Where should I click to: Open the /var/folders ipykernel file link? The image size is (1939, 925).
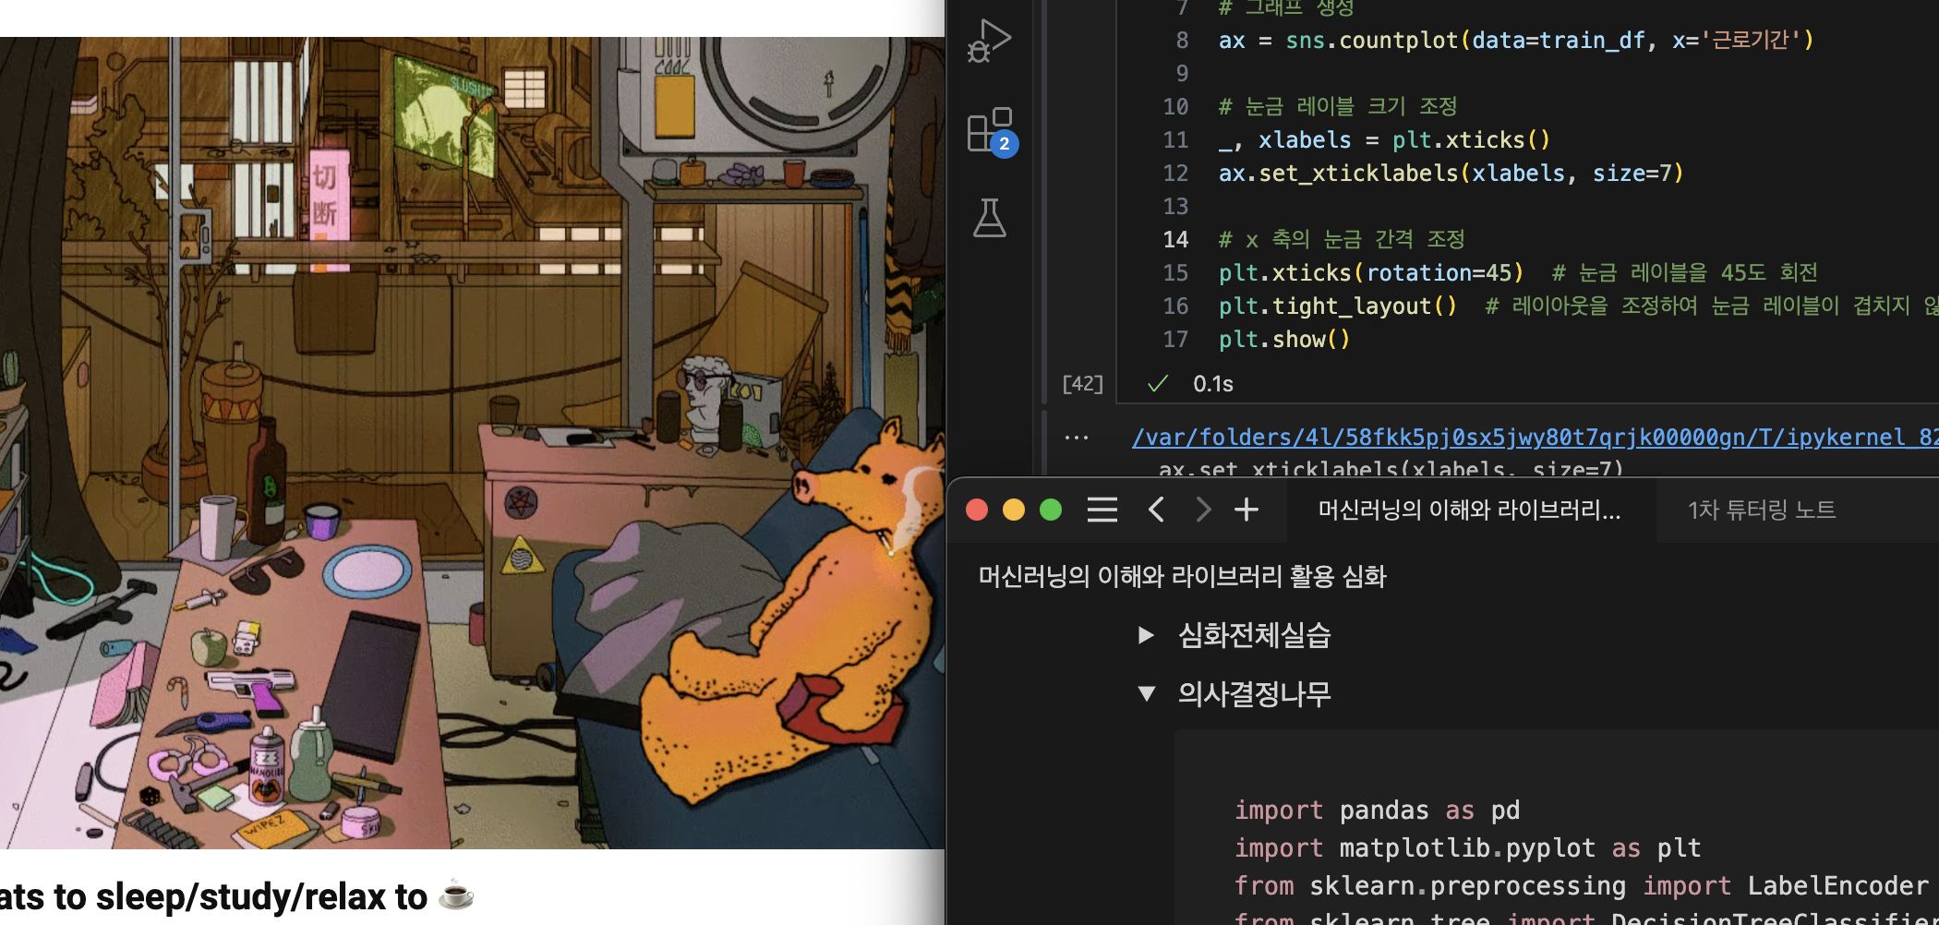[x=1535, y=437]
